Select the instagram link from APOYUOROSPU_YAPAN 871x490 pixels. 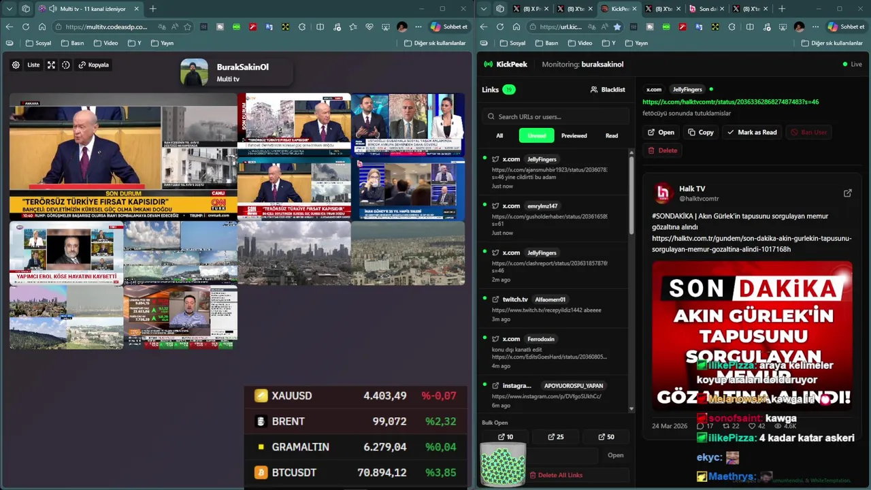pyautogui.click(x=553, y=394)
